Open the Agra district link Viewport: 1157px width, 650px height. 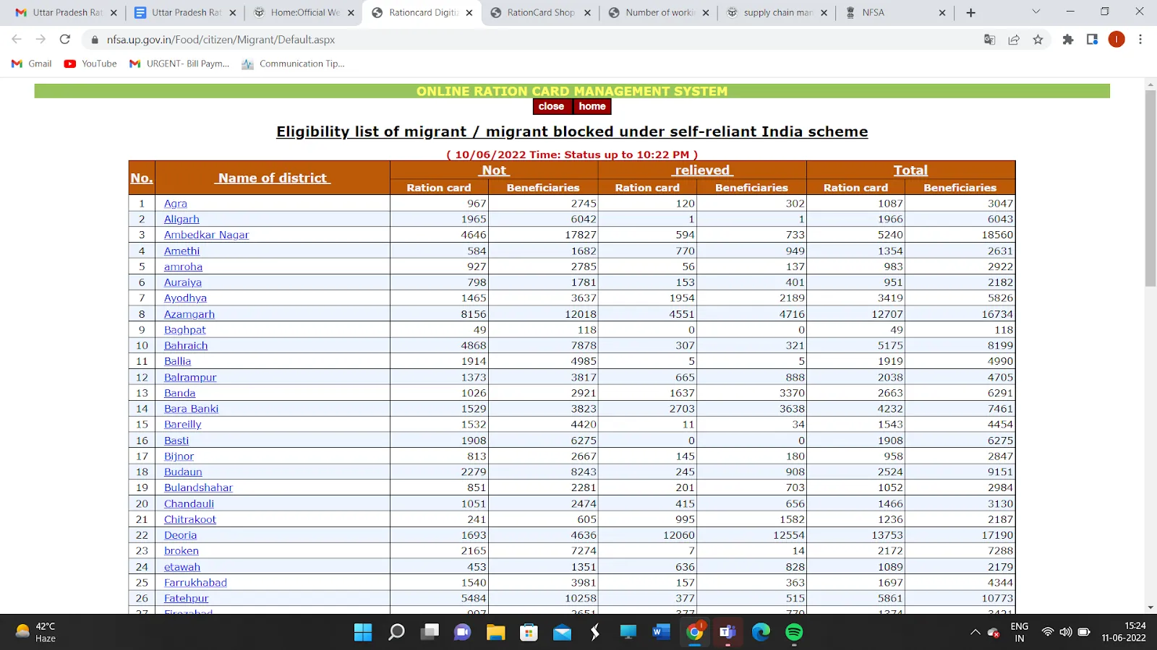176,204
